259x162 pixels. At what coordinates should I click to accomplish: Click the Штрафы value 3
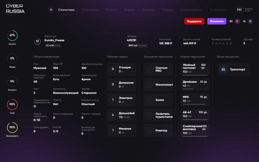click(x=244, y=43)
